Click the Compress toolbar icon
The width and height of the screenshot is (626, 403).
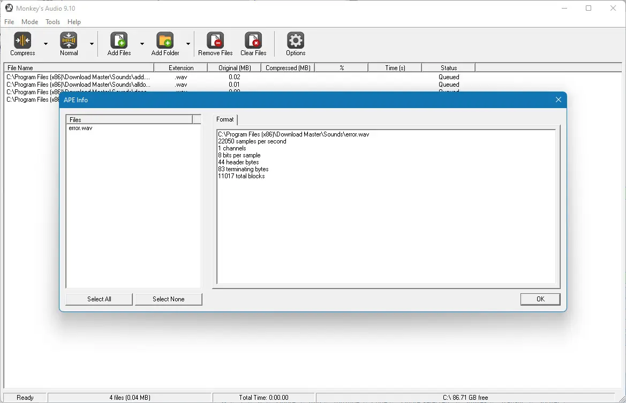[22, 40]
